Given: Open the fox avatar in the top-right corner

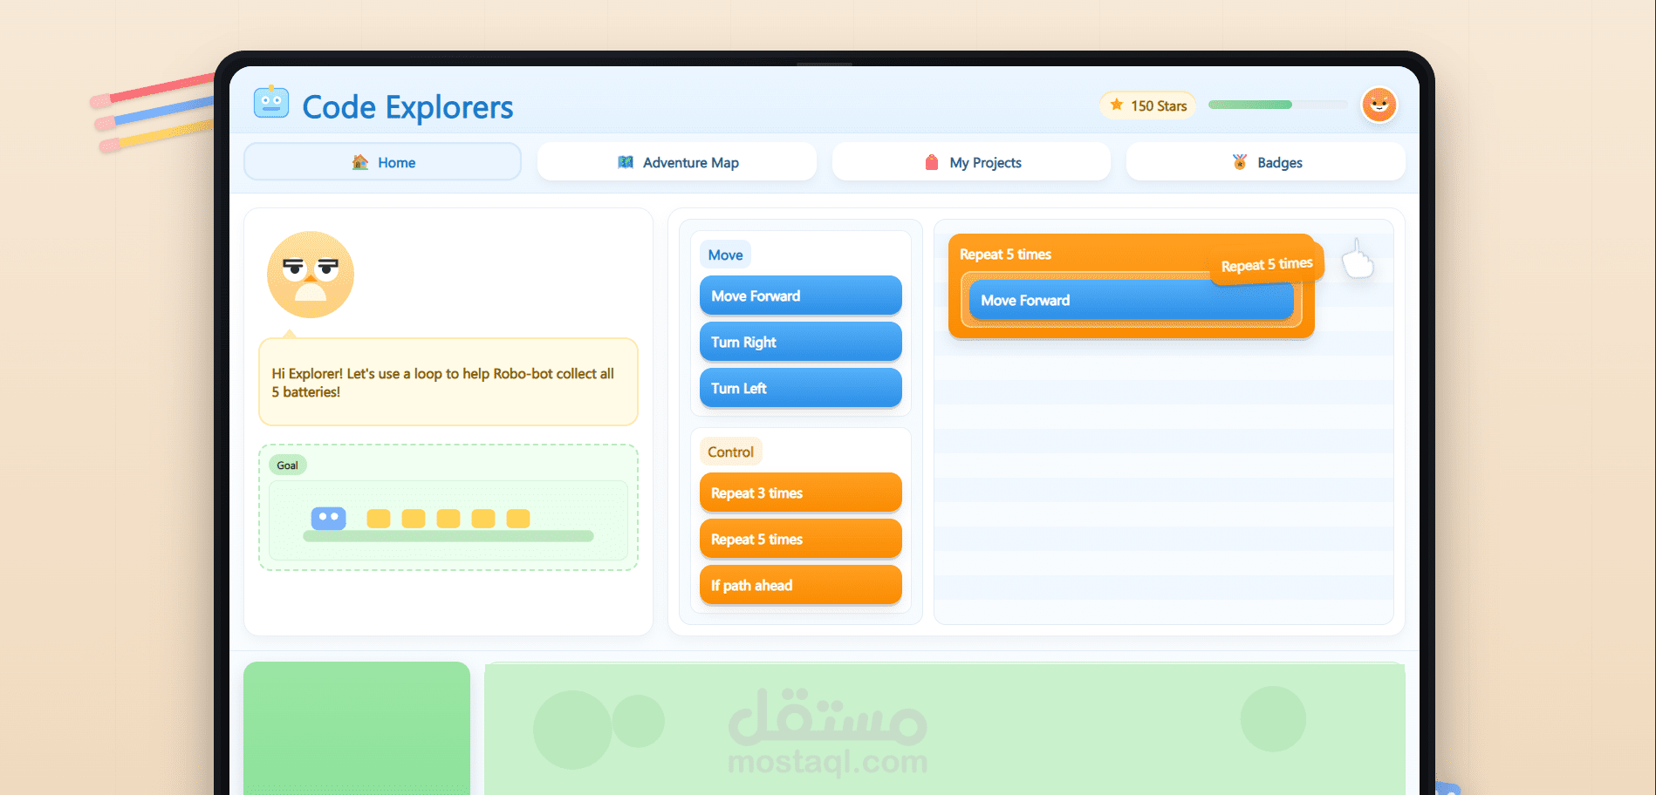Looking at the screenshot, I should pyautogui.click(x=1379, y=104).
